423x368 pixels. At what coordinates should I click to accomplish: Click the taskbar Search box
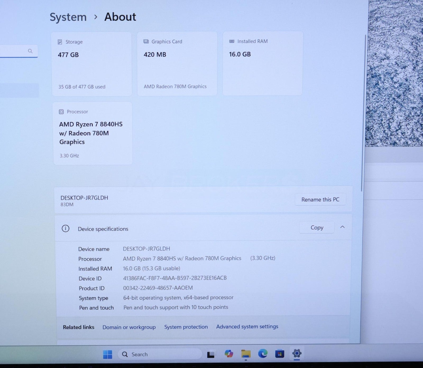[x=160, y=354]
